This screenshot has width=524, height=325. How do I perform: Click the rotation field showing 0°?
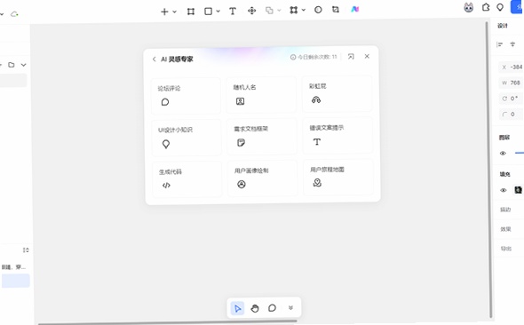coord(512,99)
